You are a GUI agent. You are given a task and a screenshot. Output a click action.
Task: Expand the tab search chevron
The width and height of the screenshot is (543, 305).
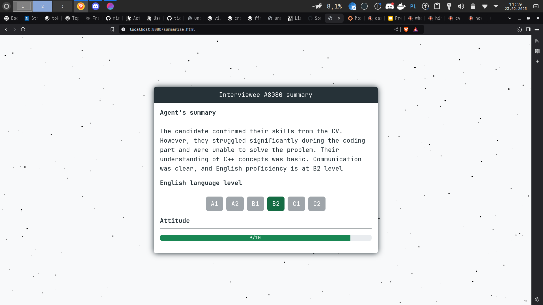point(510,18)
